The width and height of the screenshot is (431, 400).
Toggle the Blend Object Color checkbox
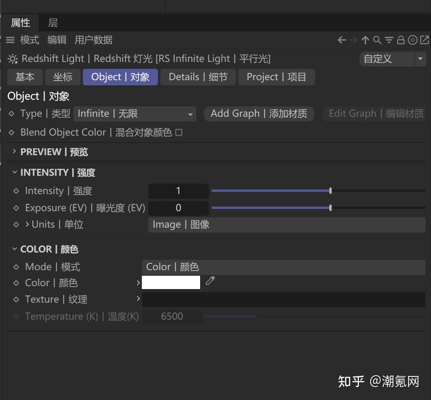pos(179,133)
